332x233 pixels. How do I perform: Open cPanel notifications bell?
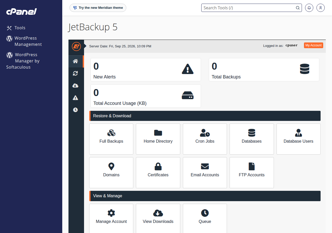[x=309, y=8]
